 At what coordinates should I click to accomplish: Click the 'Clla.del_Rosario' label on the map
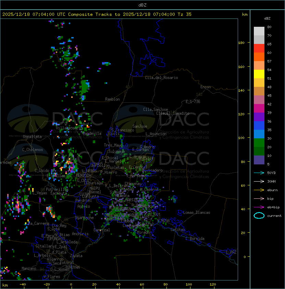click(161, 78)
